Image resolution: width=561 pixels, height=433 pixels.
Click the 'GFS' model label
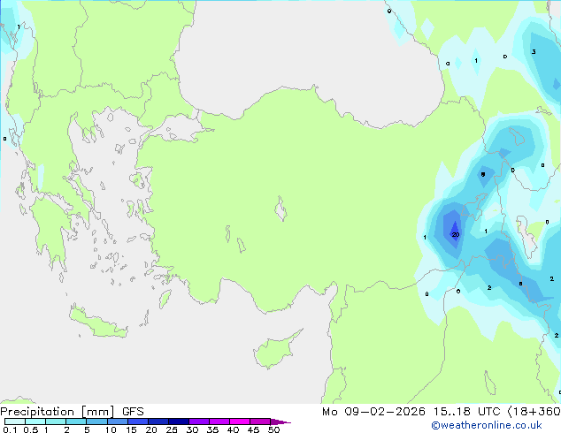(x=133, y=412)
